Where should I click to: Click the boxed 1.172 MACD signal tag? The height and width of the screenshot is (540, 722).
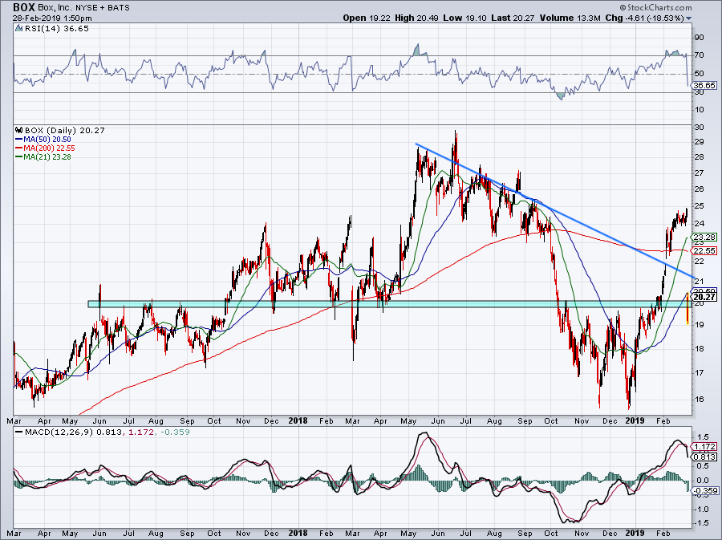(704, 447)
